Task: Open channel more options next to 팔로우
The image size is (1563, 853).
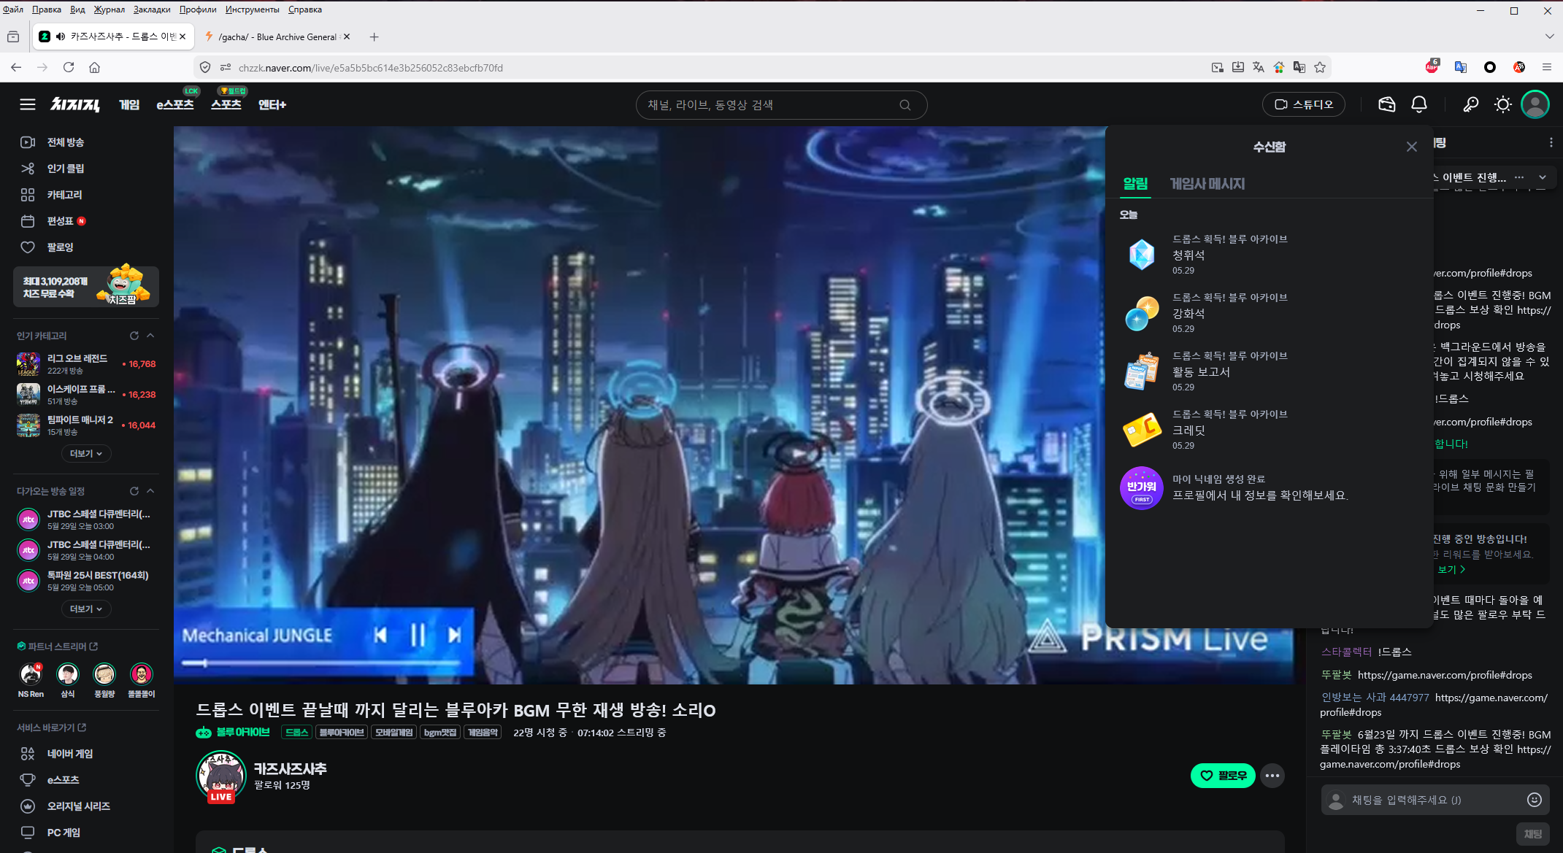Action: 1272,776
